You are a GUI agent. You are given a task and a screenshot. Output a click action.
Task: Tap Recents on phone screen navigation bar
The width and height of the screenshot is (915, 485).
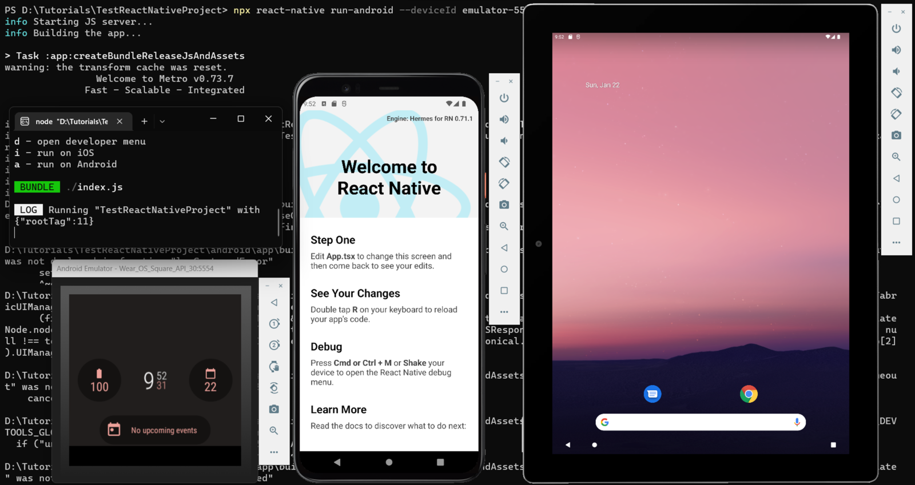pos(440,462)
